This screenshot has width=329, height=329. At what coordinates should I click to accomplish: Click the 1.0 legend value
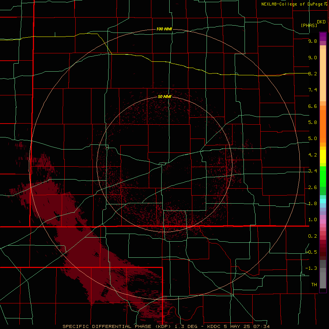(313, 220)
